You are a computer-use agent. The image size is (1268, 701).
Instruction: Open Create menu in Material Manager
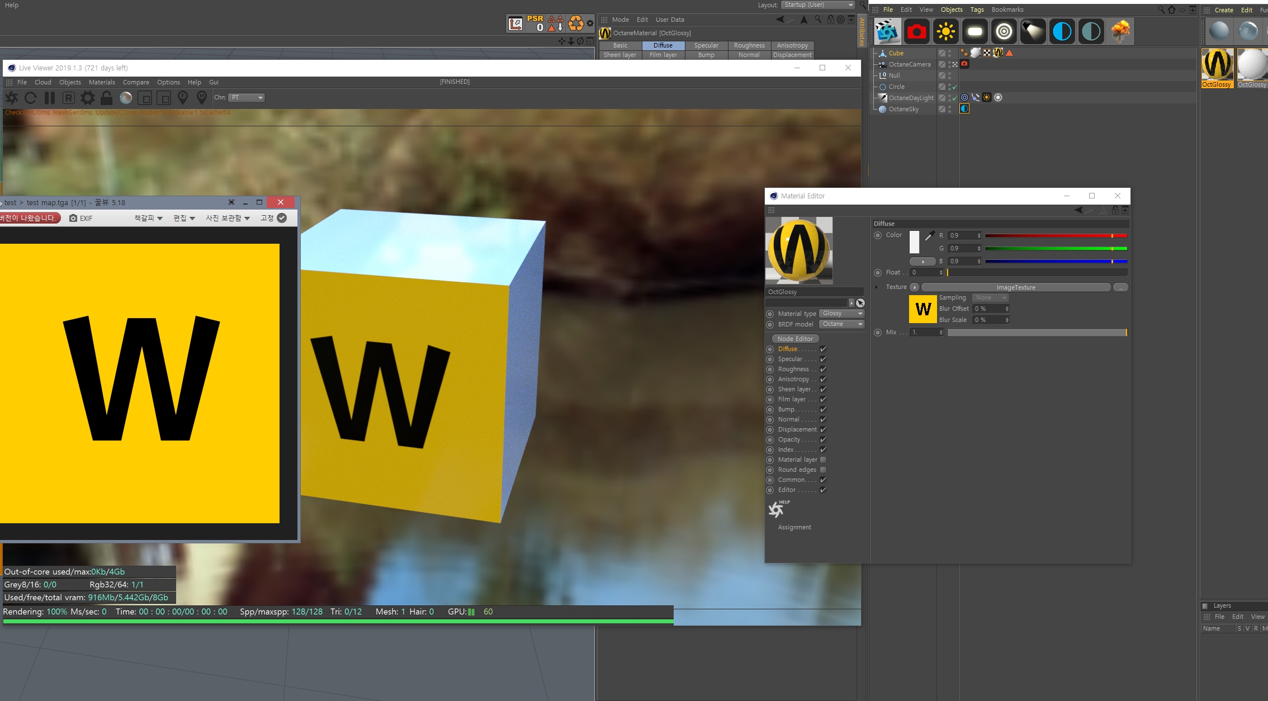tap(1224, 10)
